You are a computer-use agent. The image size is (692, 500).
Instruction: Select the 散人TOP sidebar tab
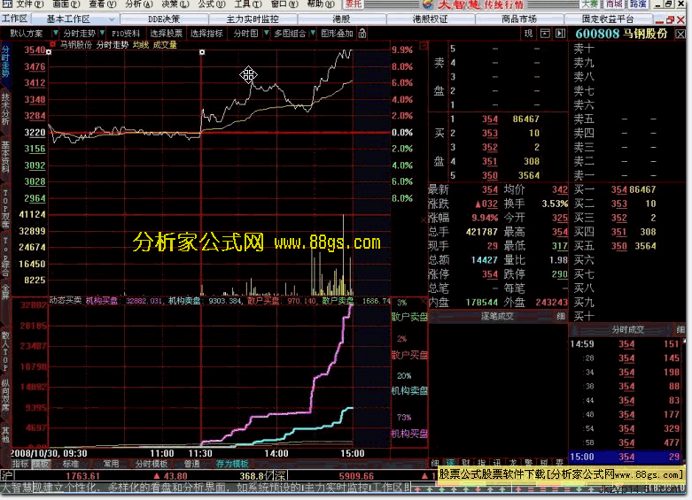click(x=5, y=351)
